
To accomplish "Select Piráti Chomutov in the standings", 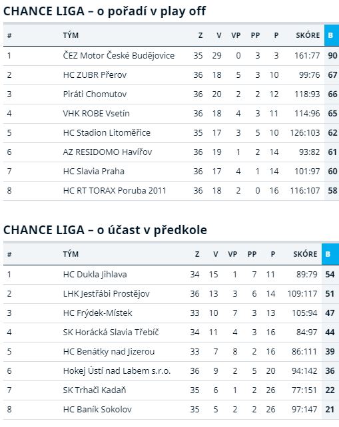I will point(95,94).
